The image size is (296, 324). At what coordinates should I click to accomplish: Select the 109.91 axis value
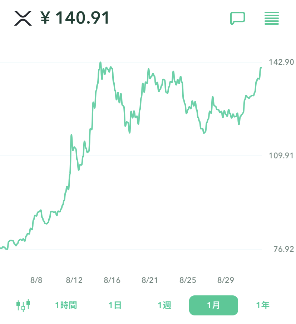click(281, 156)
